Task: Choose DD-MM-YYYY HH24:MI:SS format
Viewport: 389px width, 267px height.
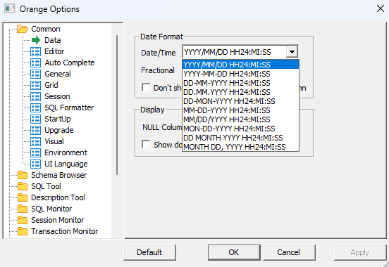Action: click(240, 83)
